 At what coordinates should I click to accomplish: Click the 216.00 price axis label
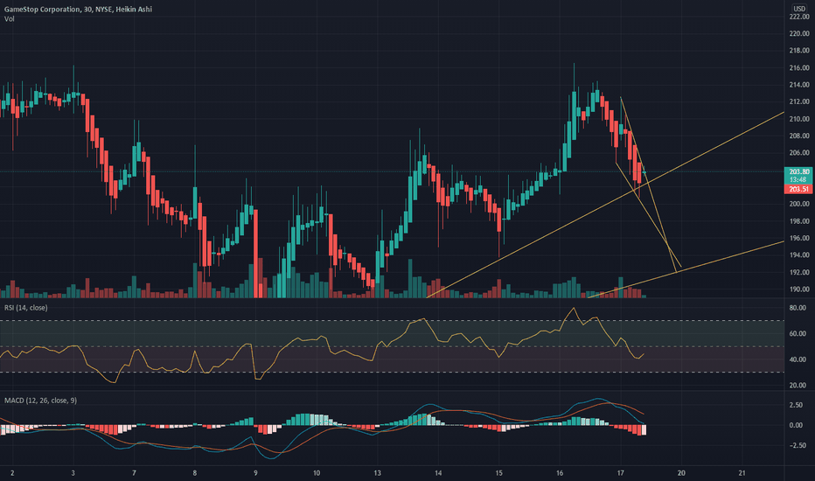(x=799, y=67)
